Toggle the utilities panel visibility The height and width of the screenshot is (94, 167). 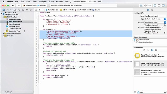[x=163, y=5]
